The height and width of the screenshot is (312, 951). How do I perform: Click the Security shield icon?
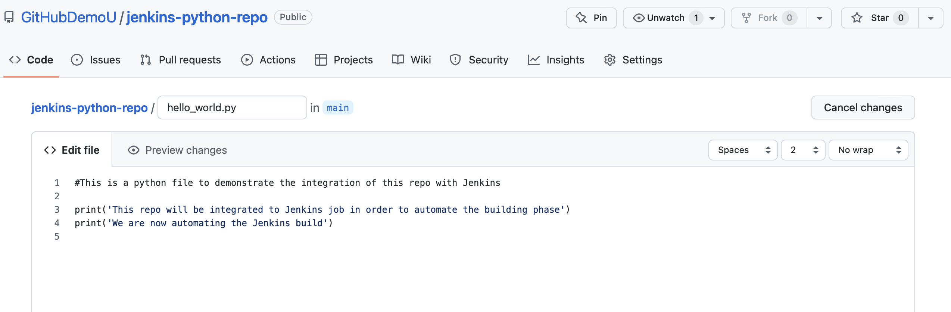455,60
